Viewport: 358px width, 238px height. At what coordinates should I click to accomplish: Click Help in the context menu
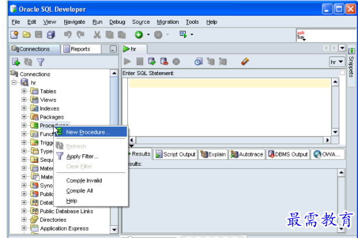click(91, 201)
